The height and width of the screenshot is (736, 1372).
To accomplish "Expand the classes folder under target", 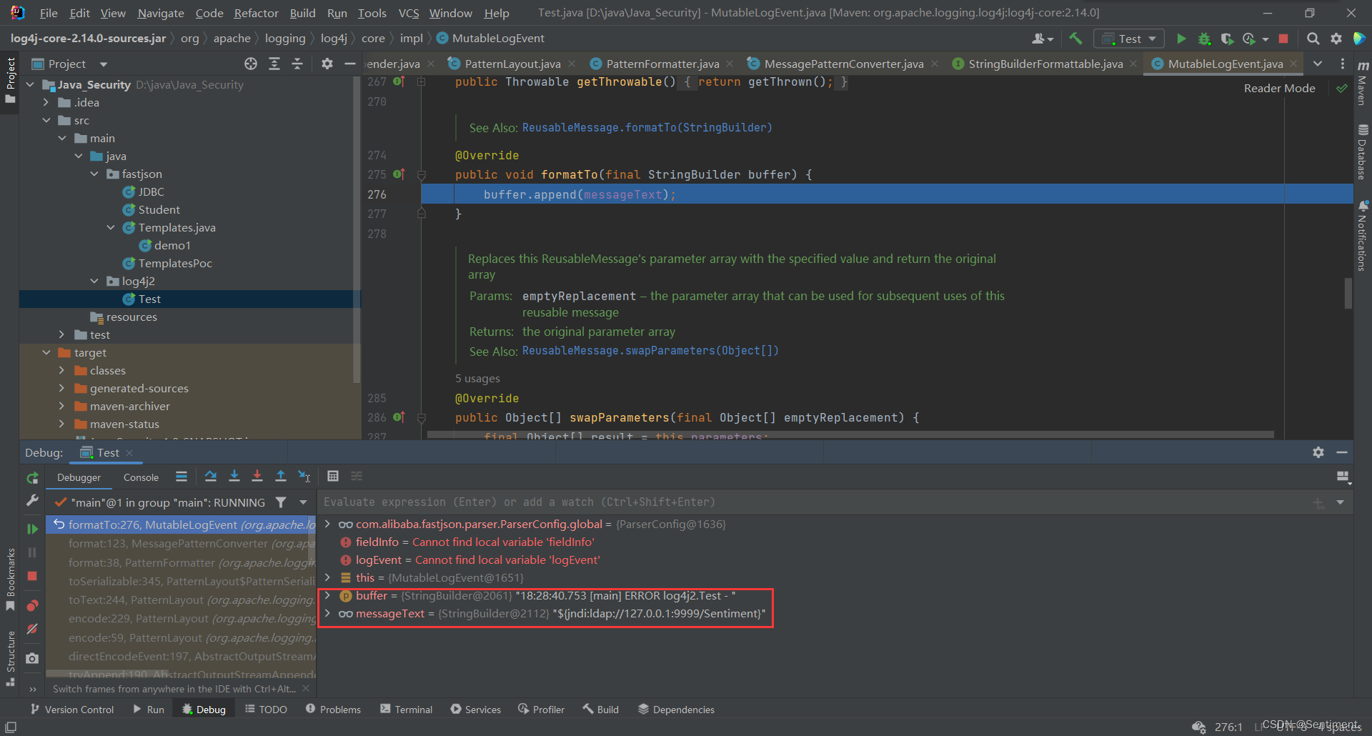I will (61, 370).
